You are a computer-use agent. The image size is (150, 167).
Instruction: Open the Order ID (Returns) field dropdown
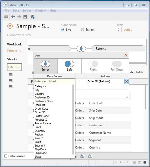[105, 81]
